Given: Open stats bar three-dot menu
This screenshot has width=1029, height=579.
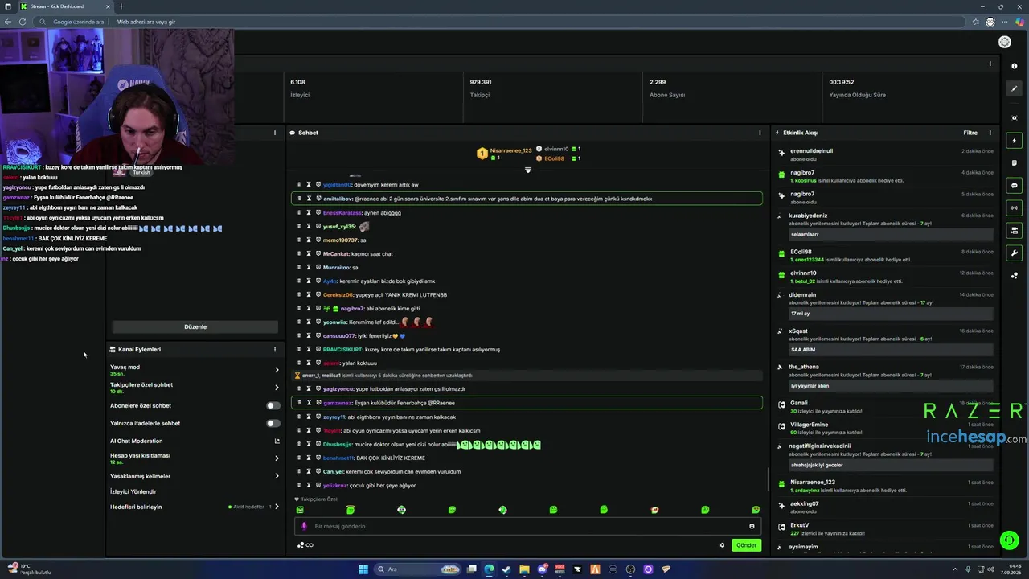Looking at the screenshot, I should (x=990, y=64).
